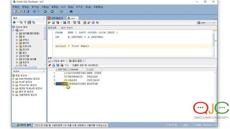Collapse the orcl connection node
The height and width of the screenshot is (129, 230).
pyautogui.click(x=13, y=30)
